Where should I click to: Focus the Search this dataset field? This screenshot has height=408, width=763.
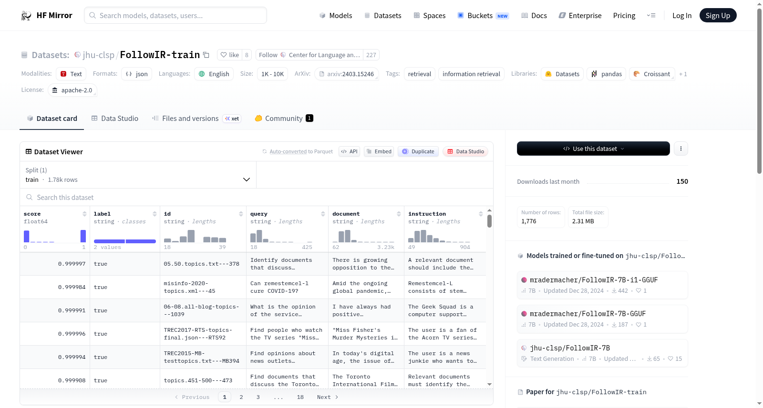click(x=257, y=197)
